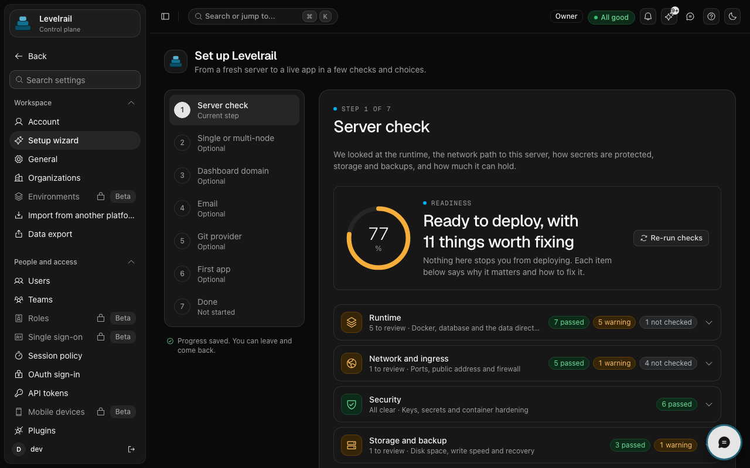750x468 pixels.
Task: Go to step 5 Git provider
Action: 234,241
